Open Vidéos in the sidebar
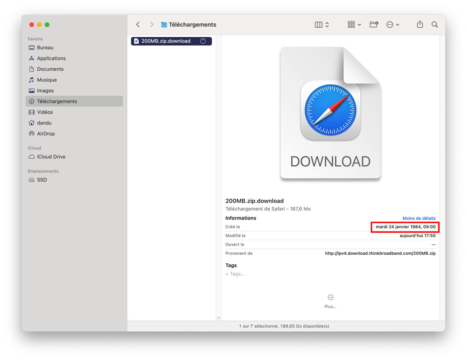 pos(74,112)
